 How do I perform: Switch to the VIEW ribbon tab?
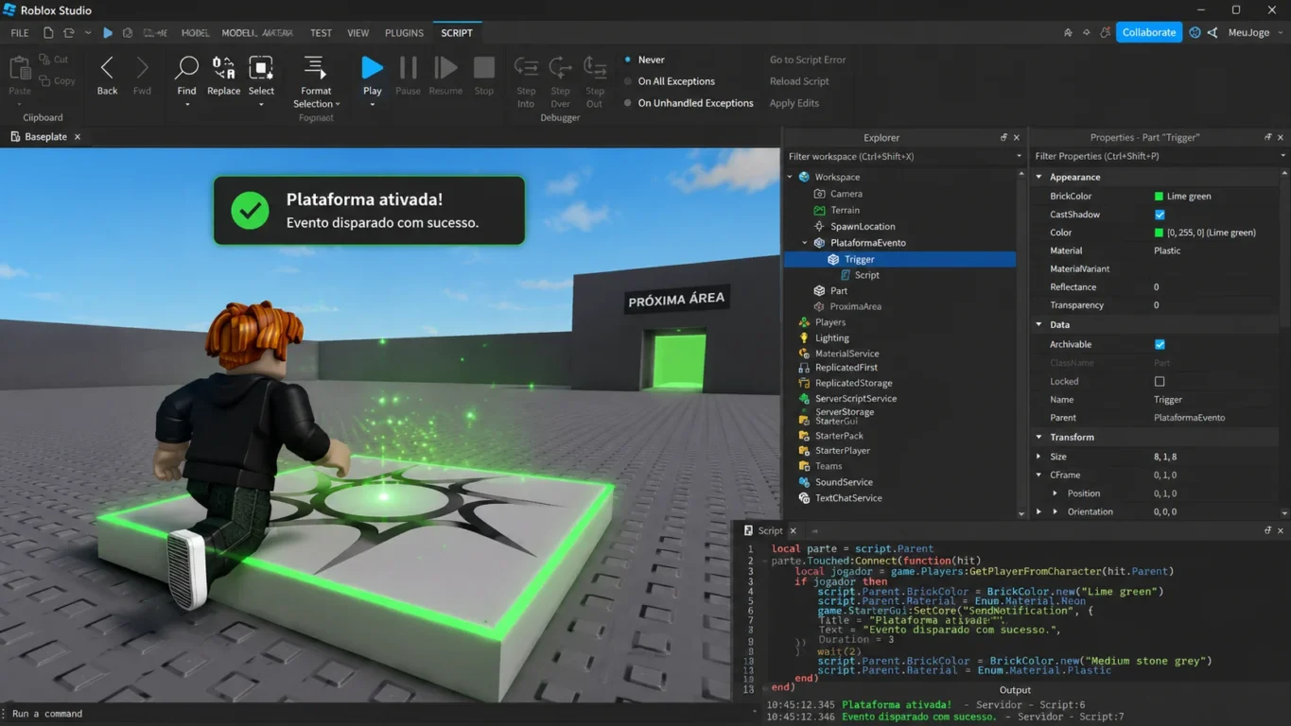tap(358, 33)
